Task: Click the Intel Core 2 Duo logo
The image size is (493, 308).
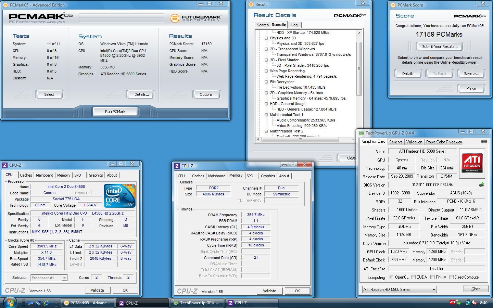Action: pyautogui.click(x=120, y=195)
